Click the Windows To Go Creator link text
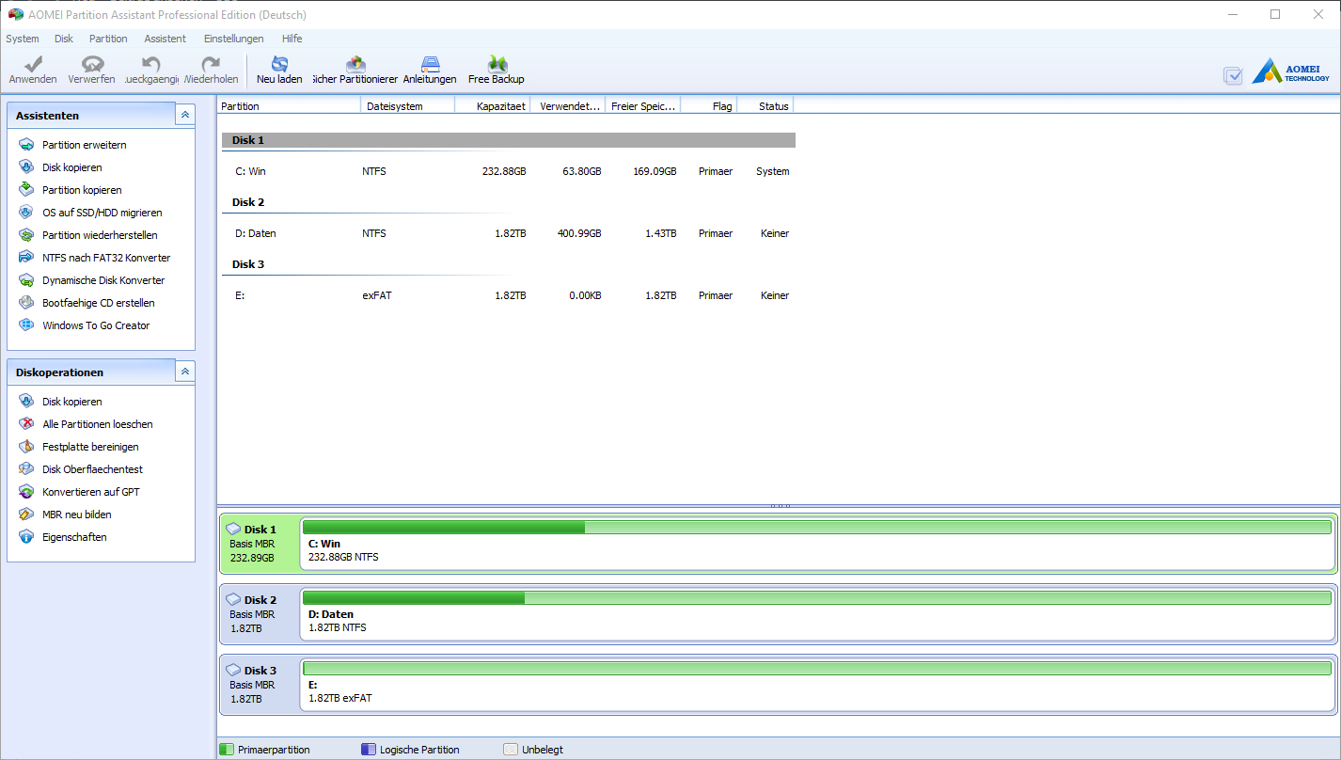 [x=96, y=325]
